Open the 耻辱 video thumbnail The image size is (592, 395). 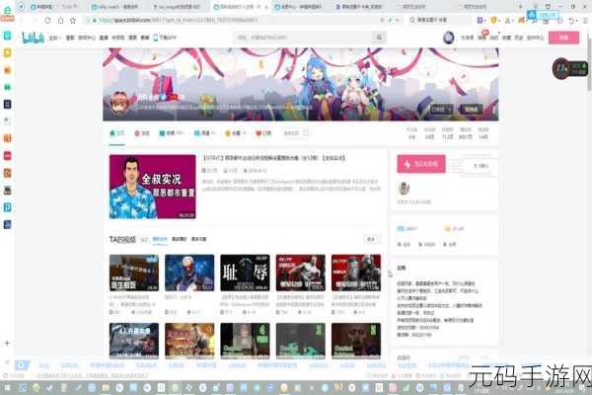tap(245, 273)
